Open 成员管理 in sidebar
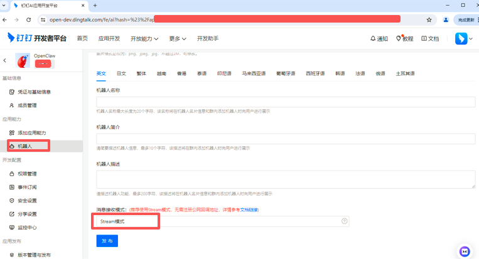 coord(27,105)
